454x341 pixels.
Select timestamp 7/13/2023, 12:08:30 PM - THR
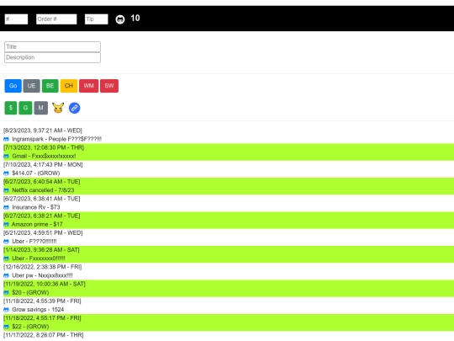44,147
